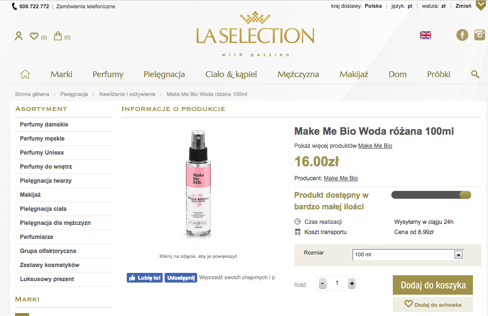The height and width of the screenshot is (316, 488).
Task: Switch to English via UK flag
Action: (x=425, y=35)
